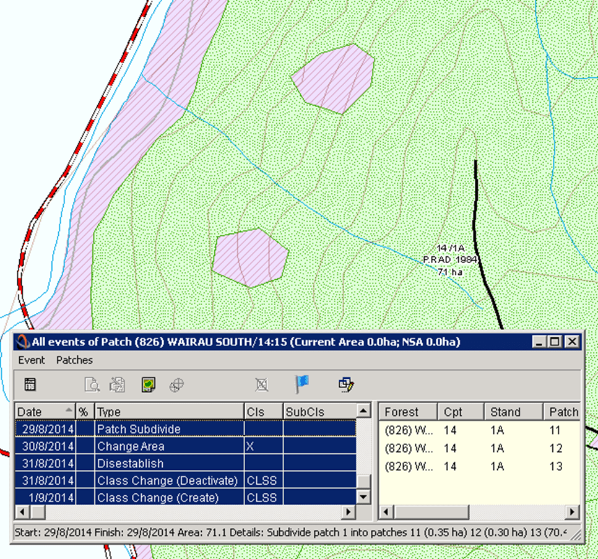Click the greyed copy documents icon

coord(117,384)
